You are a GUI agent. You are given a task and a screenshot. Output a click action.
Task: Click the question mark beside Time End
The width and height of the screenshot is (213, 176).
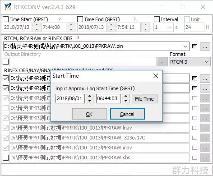coord(134,19)
